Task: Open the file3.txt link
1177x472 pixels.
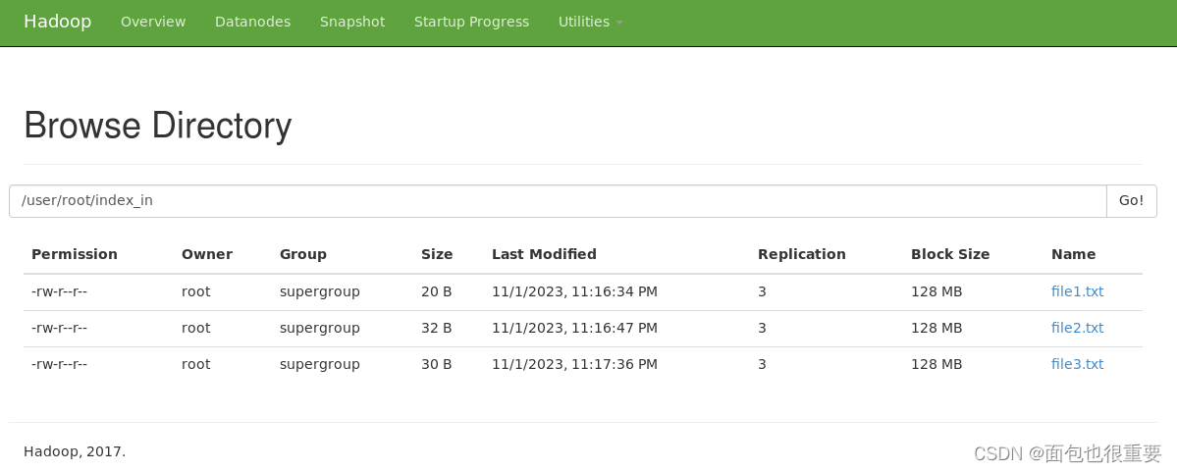Action: [x=1077, y=364]
